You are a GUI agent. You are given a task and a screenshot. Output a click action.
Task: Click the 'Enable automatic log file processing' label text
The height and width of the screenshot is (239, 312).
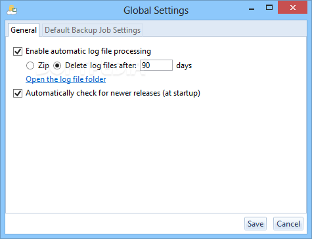point(88,51)
